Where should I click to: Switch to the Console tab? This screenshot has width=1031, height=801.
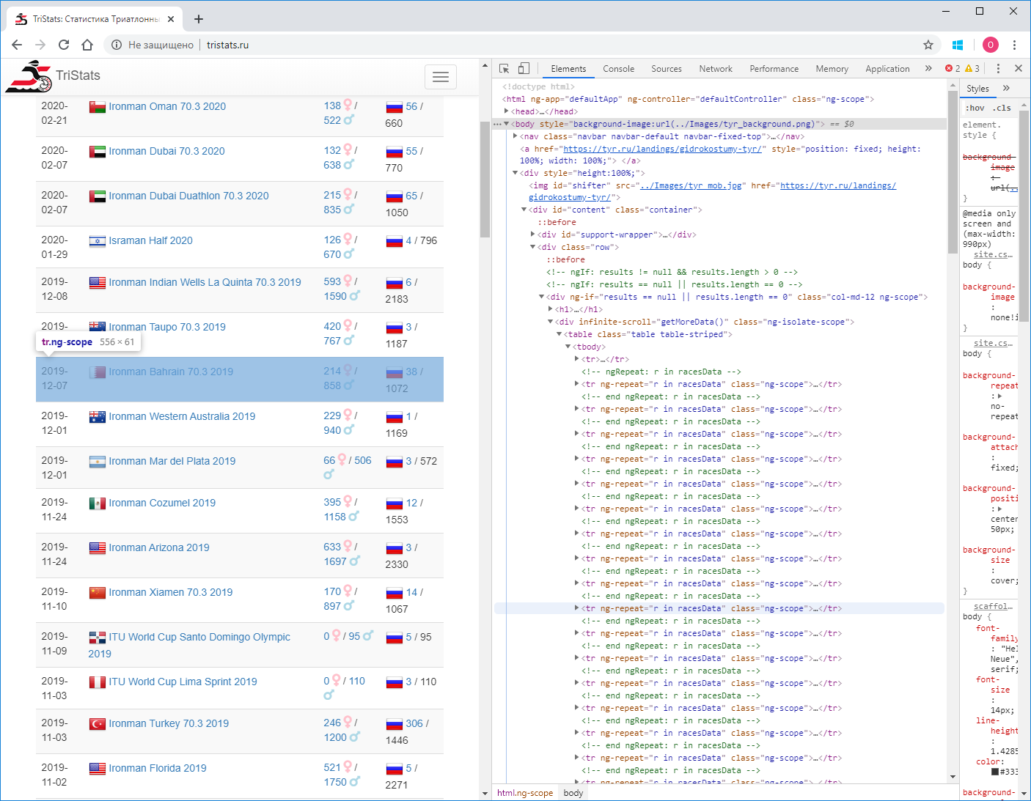click(x=618, y=68)
